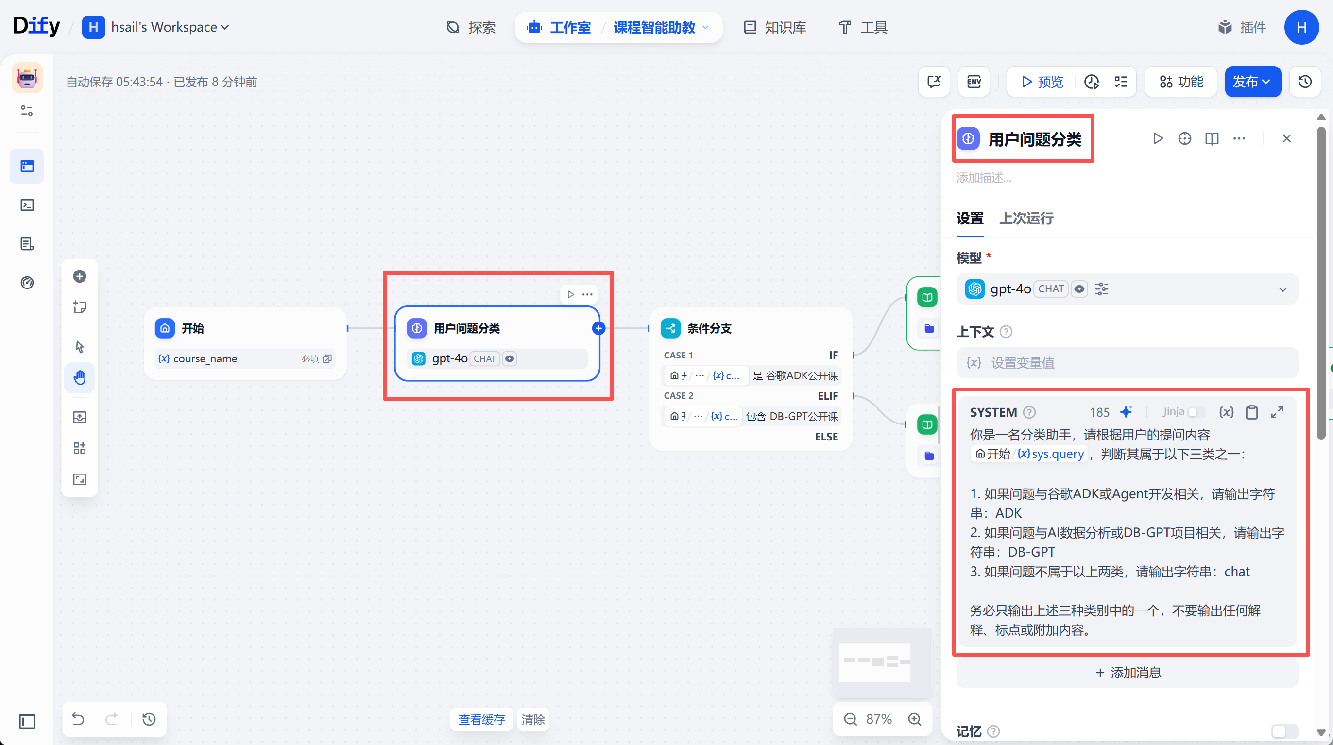1333x745 pixels.
Task: Open the checklist icon in toolbar
Action: (1120, 82)
